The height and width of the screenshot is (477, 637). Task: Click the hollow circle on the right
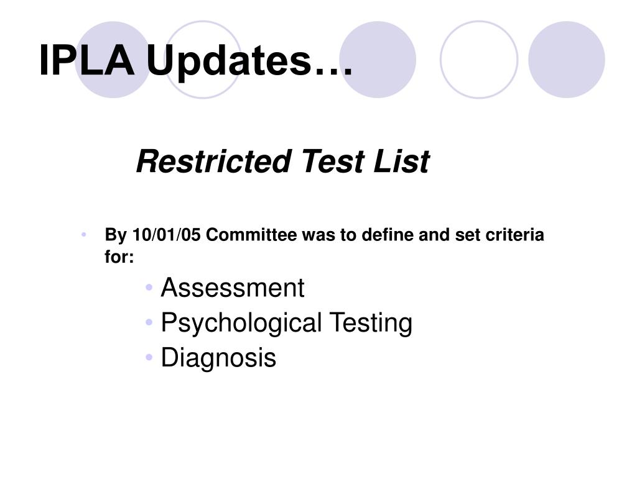tap(479, 60)
